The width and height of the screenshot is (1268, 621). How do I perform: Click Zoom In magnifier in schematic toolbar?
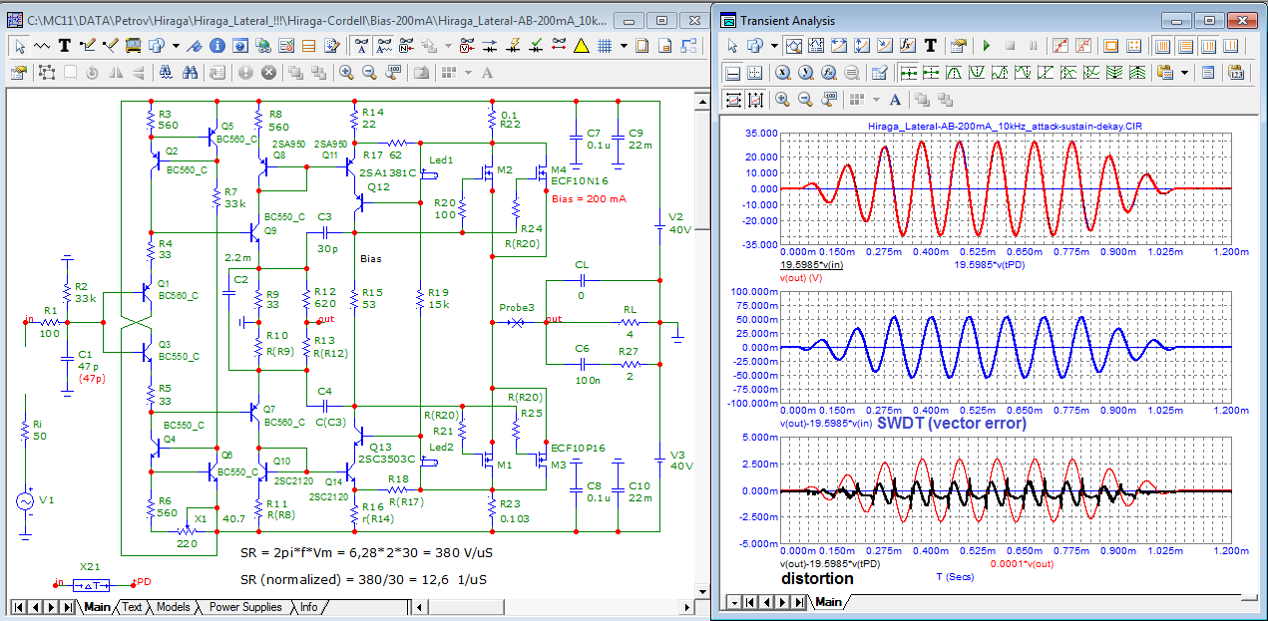pos(345,72)
